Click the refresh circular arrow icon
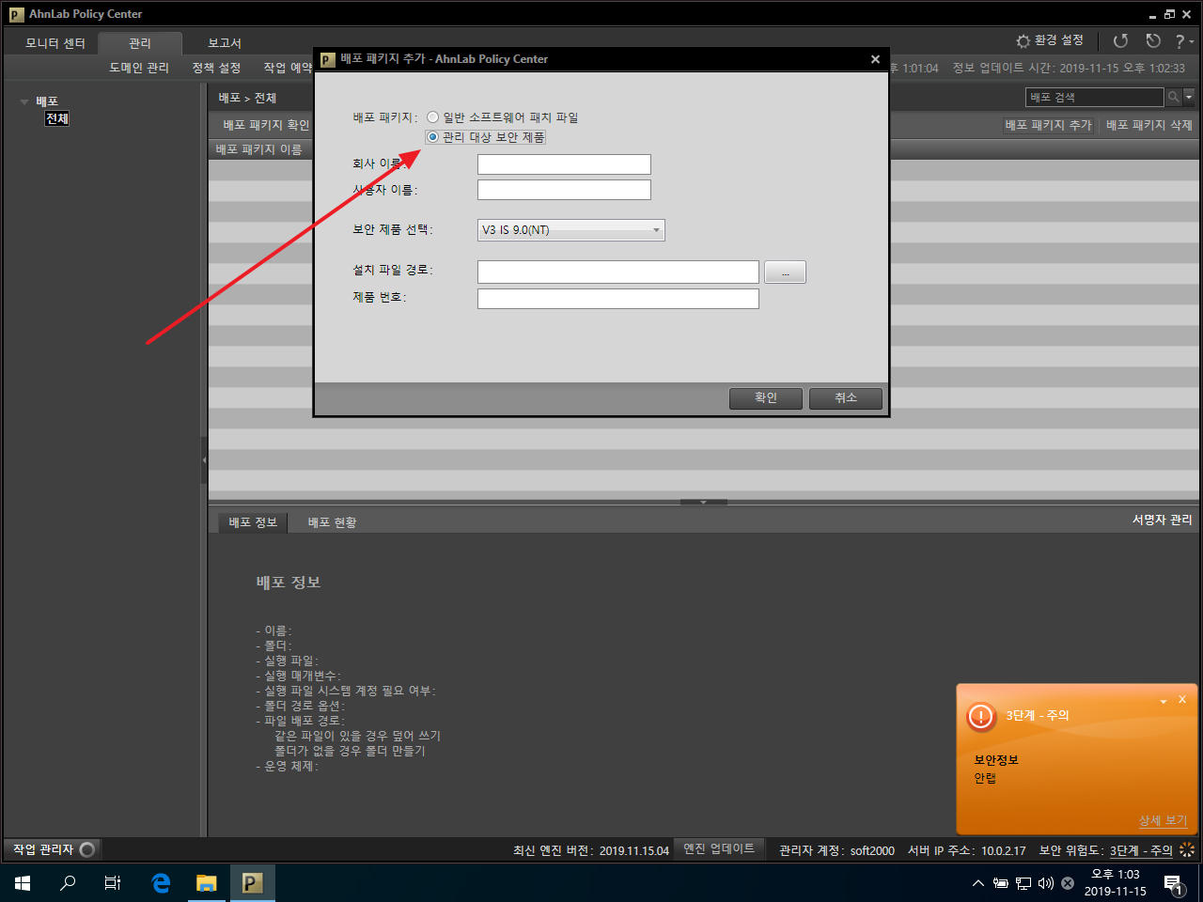 1120,40
